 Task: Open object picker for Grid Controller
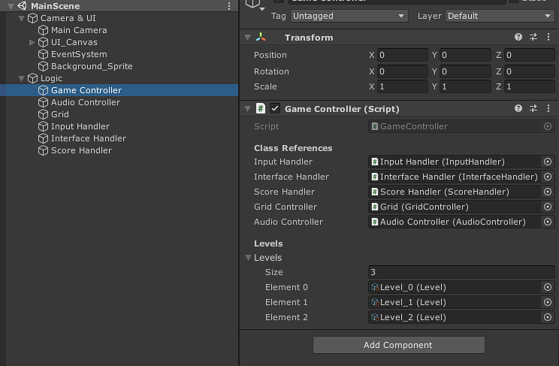[x=548, y=207]
